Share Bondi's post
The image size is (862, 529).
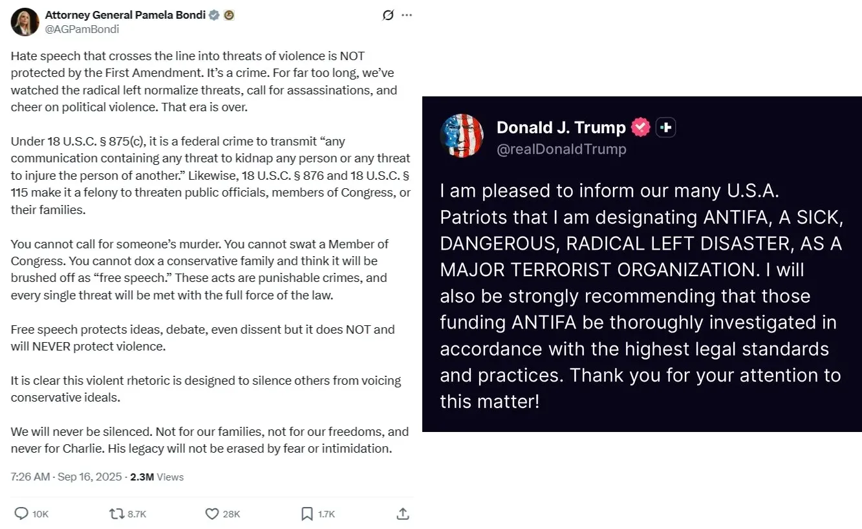[402, 513]
